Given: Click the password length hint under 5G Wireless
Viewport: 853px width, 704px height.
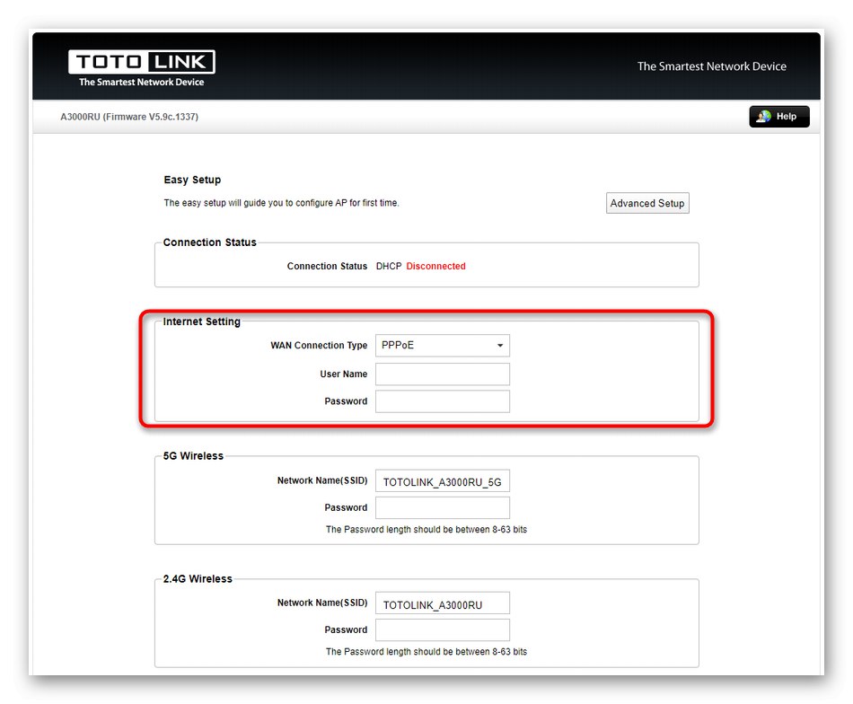Looking at the screenshot, I should tap(426, 530).
